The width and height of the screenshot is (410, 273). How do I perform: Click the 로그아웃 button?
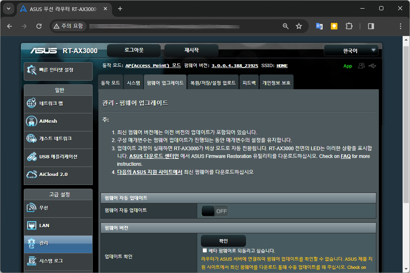tap(134, 50)
